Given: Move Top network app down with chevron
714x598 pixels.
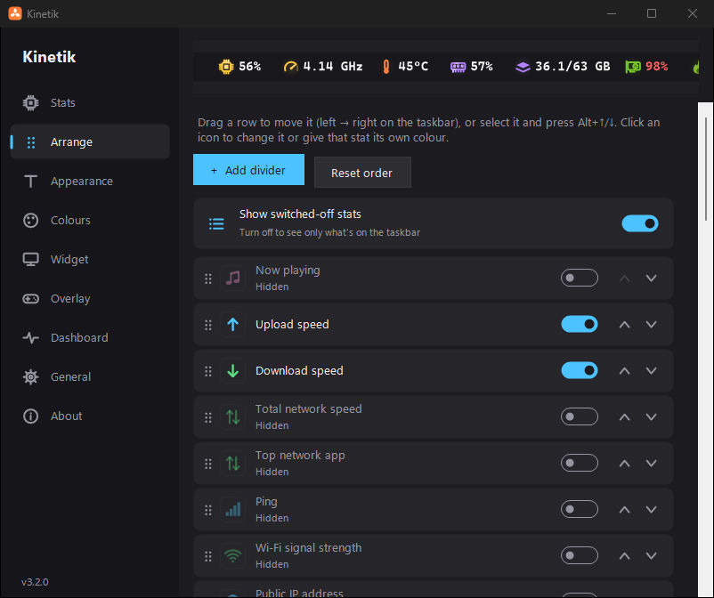Looking at the screenshot, I should [651, 464].
